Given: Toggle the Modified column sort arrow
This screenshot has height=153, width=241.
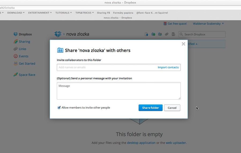Looking at the screenshot, I should 197,44.
